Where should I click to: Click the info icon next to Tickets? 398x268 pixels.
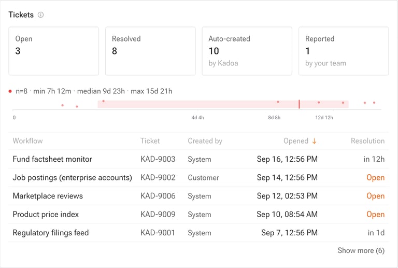(x=40, y=15)
